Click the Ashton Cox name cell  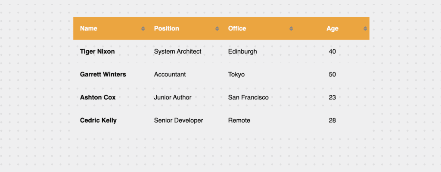tap(98, 97)
